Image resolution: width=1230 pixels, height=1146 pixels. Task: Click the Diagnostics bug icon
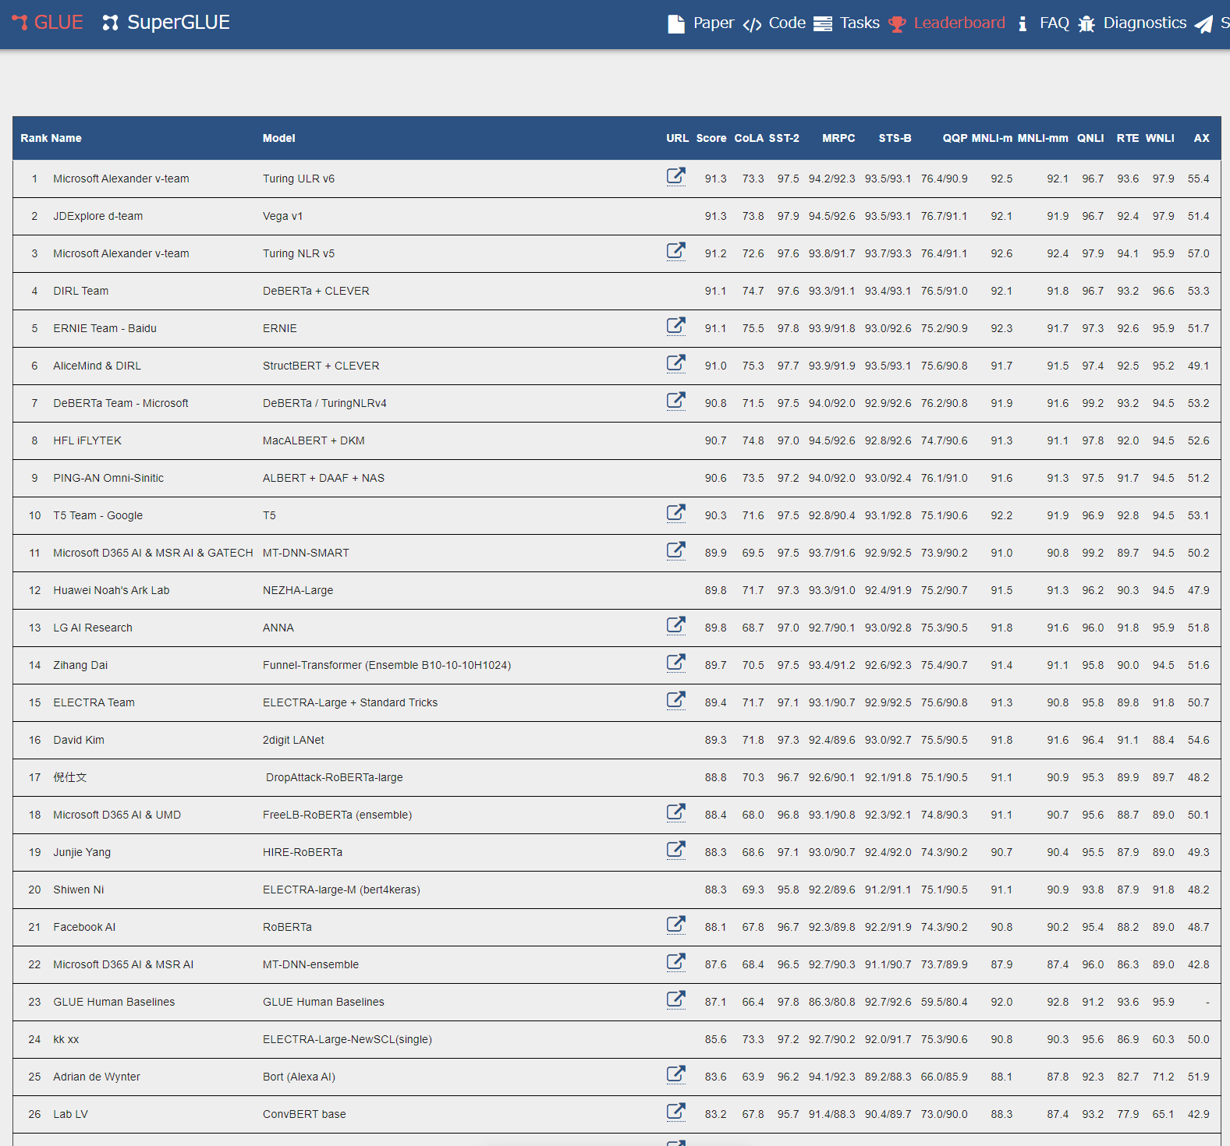(x=1086, y=24)
